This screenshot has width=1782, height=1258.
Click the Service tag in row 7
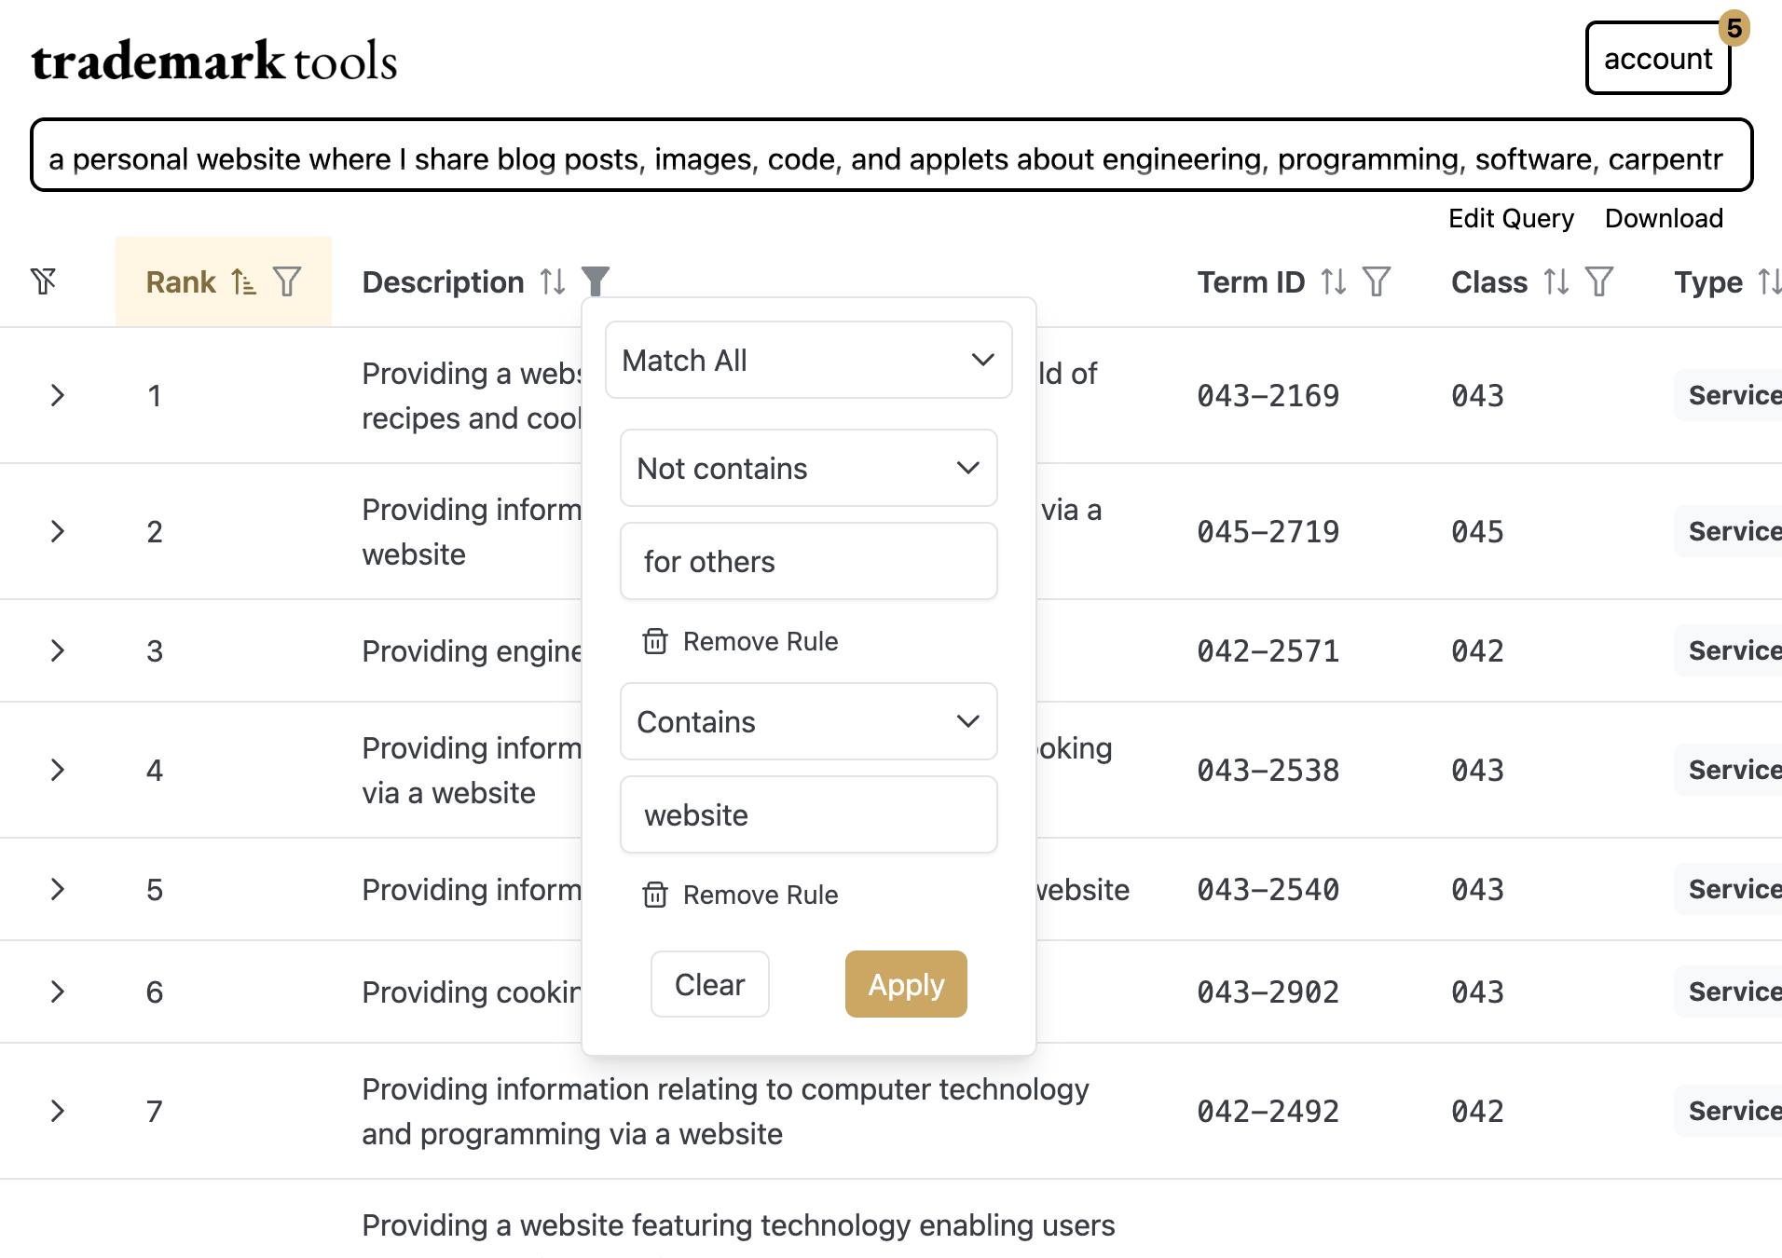point(1729,1111)
